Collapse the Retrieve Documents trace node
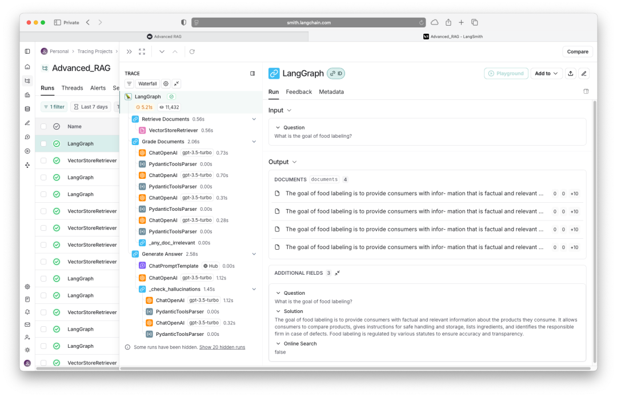 click(x=254, y=119)
